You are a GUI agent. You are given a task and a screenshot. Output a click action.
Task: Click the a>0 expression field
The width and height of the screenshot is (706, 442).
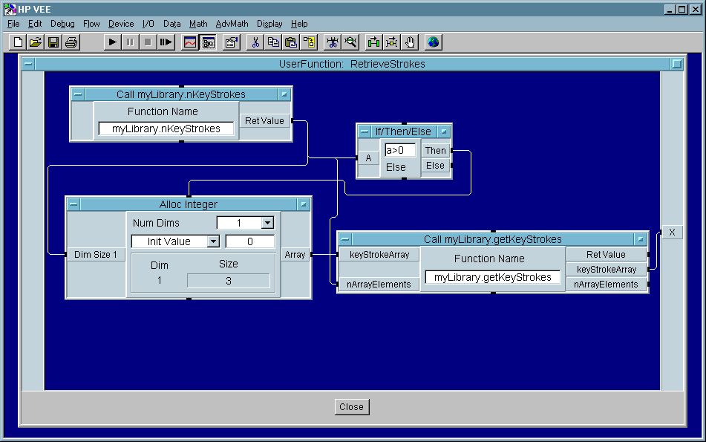(400, 150)
